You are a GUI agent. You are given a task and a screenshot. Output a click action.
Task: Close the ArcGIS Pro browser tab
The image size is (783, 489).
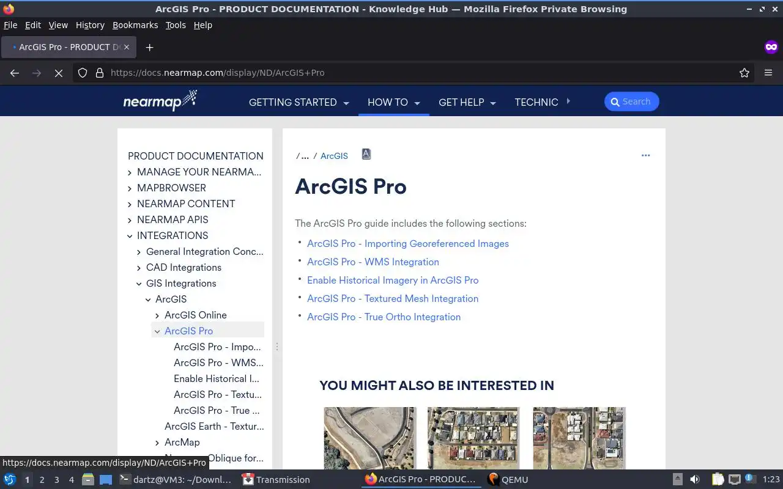point(127,47)
